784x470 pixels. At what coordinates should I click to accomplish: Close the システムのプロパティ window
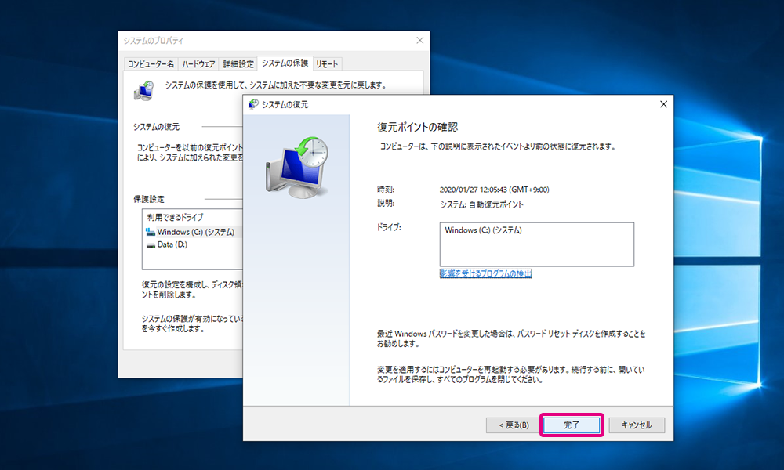(x=420, y=41)
